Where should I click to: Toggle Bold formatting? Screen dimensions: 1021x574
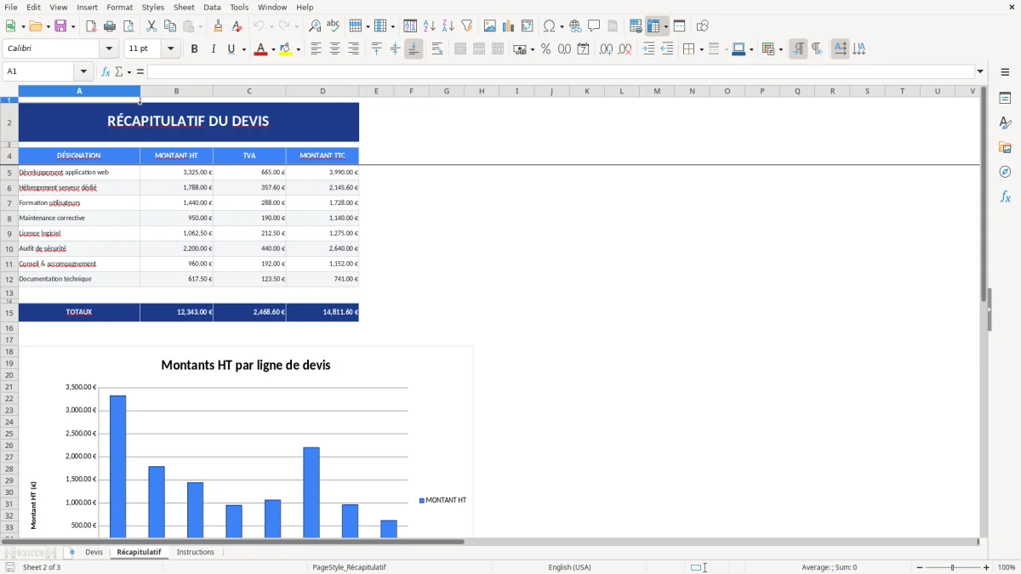coord(195,49)
